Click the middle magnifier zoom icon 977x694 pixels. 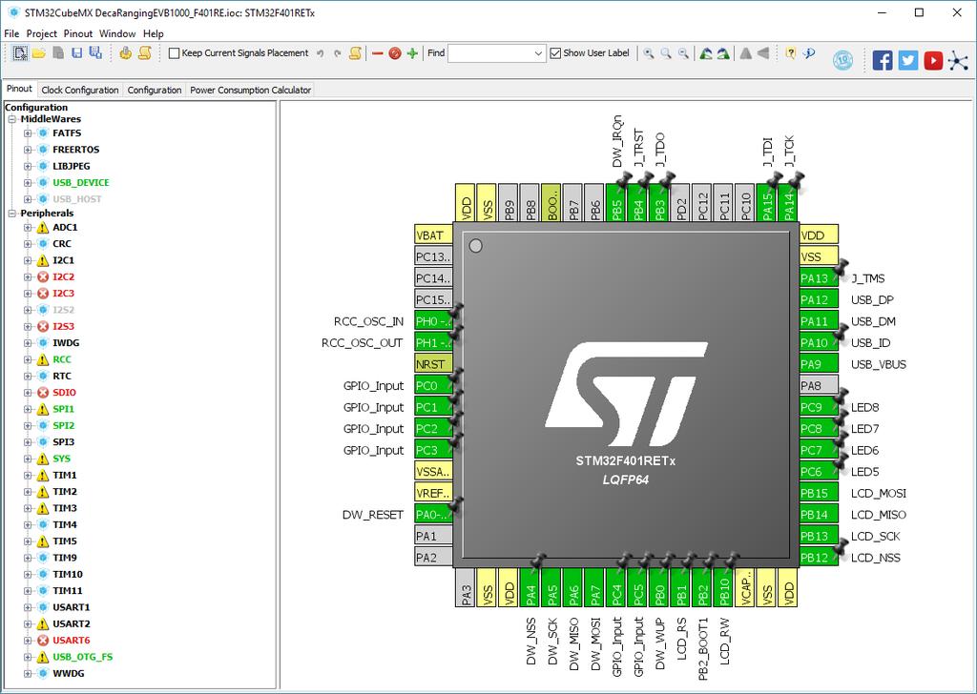(666, 53)
